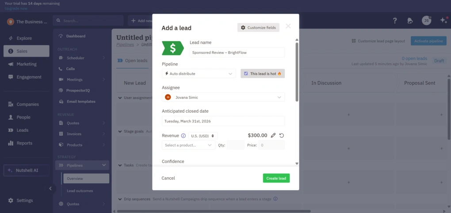Click the Lead name input field

(x=237, y=52)
